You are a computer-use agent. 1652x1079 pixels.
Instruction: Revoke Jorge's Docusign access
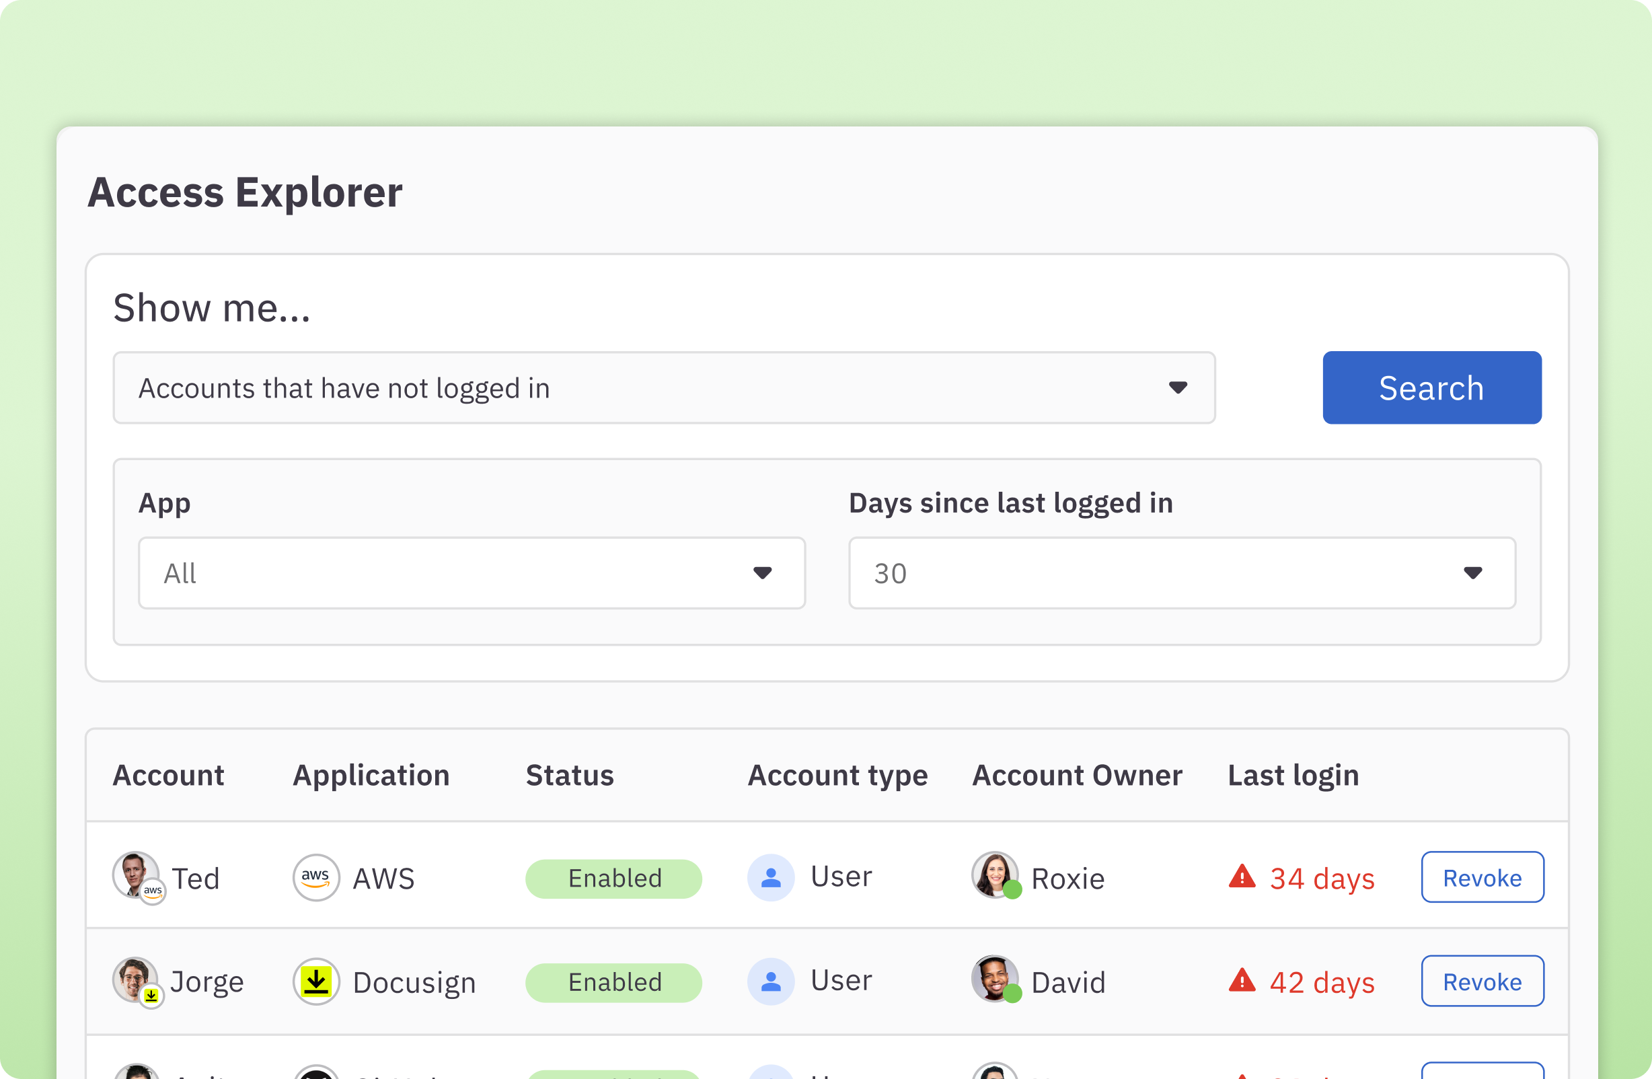click(1482, 981)
